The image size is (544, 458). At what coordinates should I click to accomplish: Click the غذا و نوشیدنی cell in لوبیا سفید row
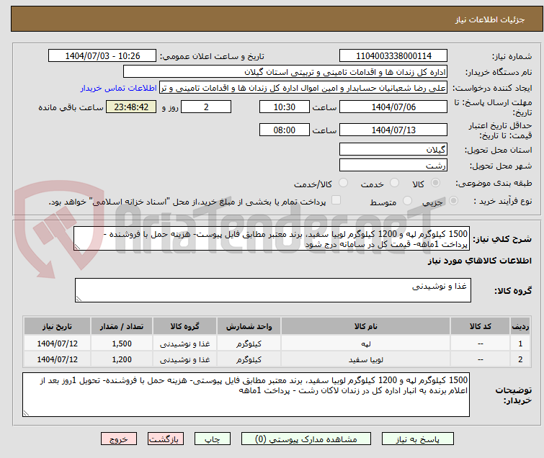184,359
